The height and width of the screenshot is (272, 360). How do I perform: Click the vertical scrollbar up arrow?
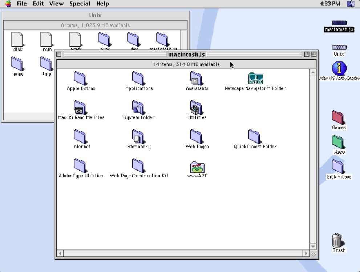pos(313,73)
